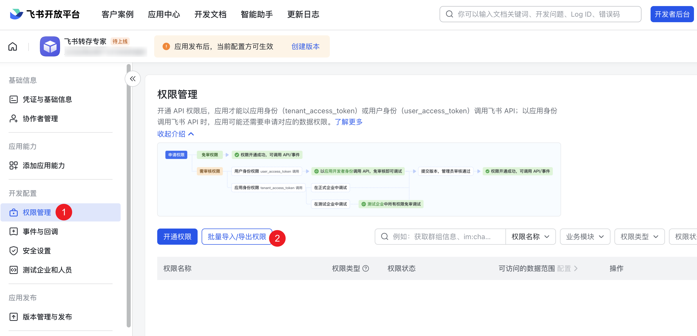Click the 开发者后台 button
Image resolution: width=697 pixels, height=336 pixels.
pyautogui.click(x=672, y=14)
